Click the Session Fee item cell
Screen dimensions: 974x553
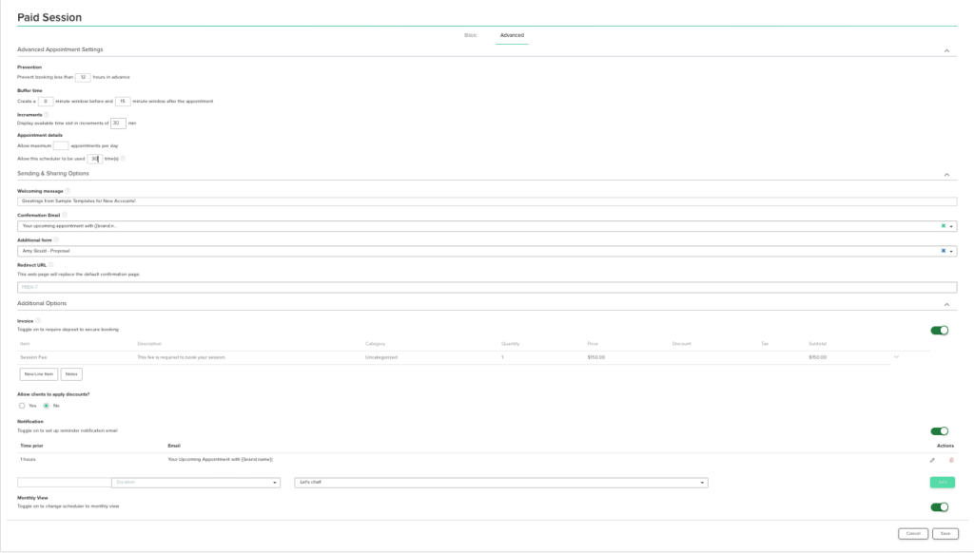point(33,357)
